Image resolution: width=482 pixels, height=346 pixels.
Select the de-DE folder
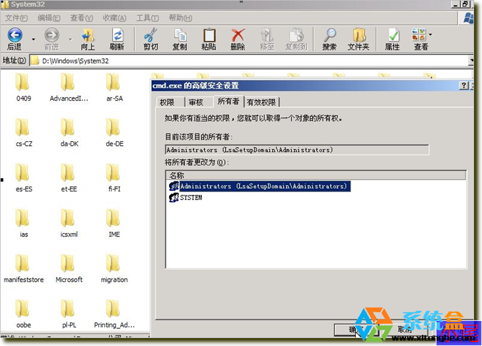point(114,133)
